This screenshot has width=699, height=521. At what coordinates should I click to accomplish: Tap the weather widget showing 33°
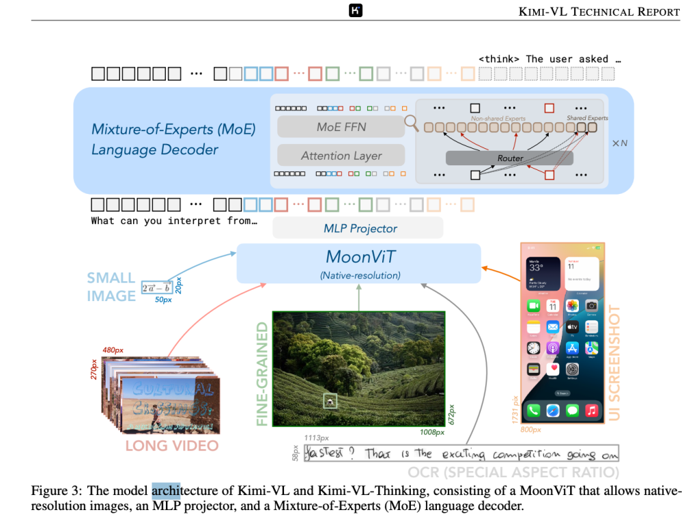pyautogui.click(x=543, y=274)
